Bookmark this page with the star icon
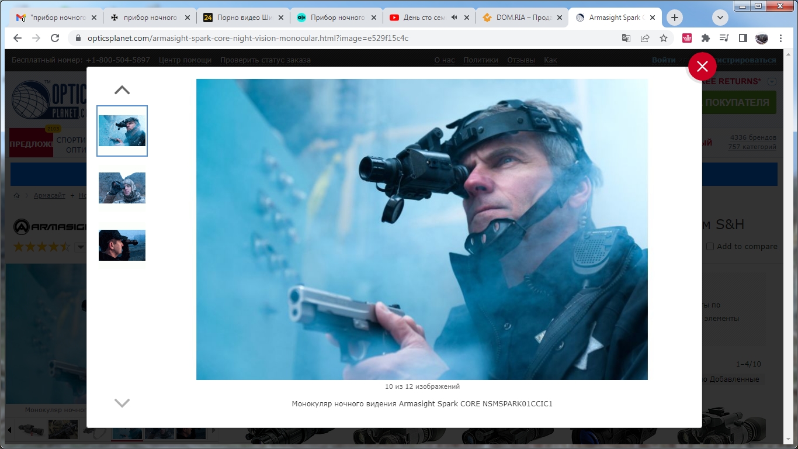 click(x=664, y=38)
